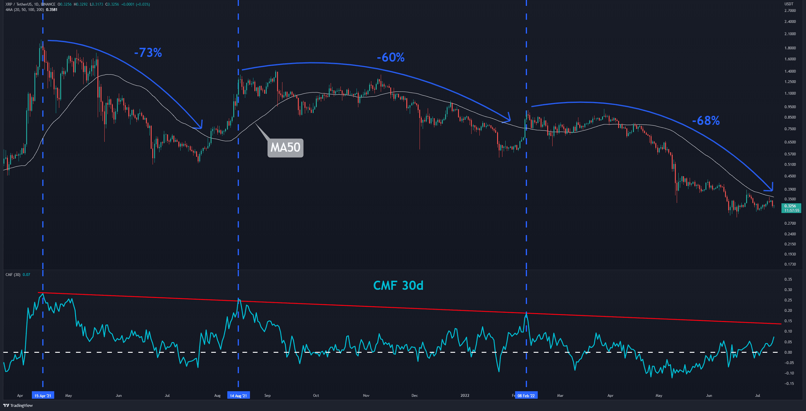Screen dimensions: 806x411
Task: Click the 0.1730 price axis value
Action: pos(790,264)
